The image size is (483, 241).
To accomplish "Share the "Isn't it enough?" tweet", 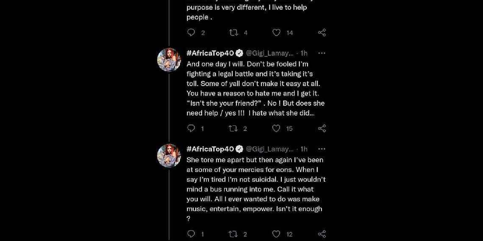I will (x=322, y=234).
